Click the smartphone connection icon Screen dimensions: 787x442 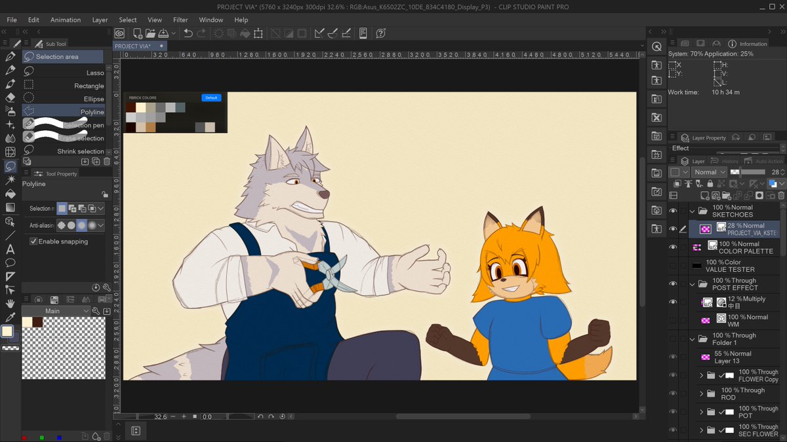[x=363, y=33]
